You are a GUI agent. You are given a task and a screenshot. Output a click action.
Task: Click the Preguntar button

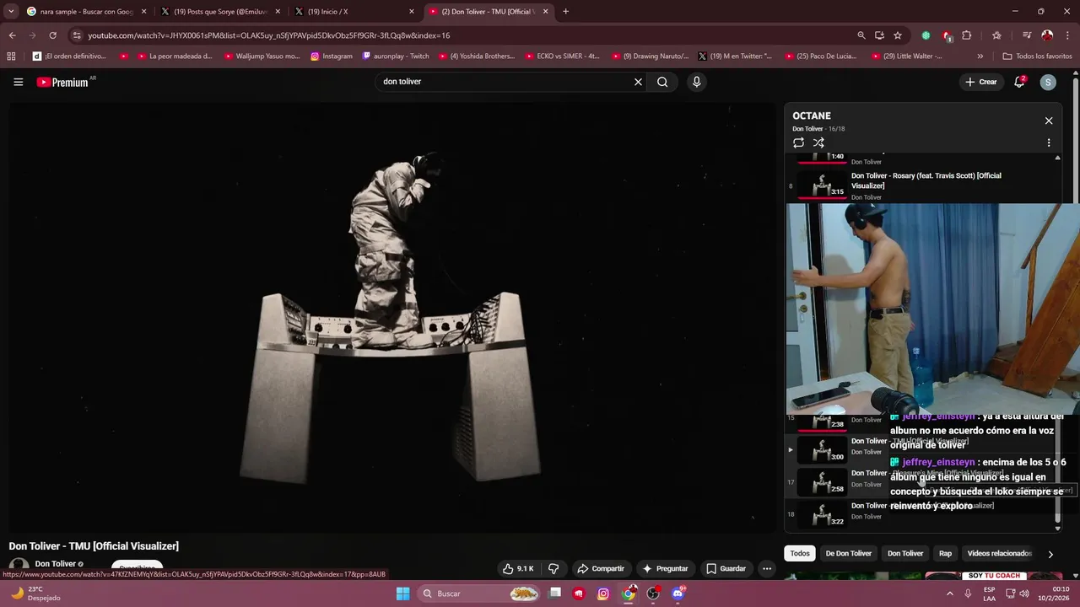point(666,568)
